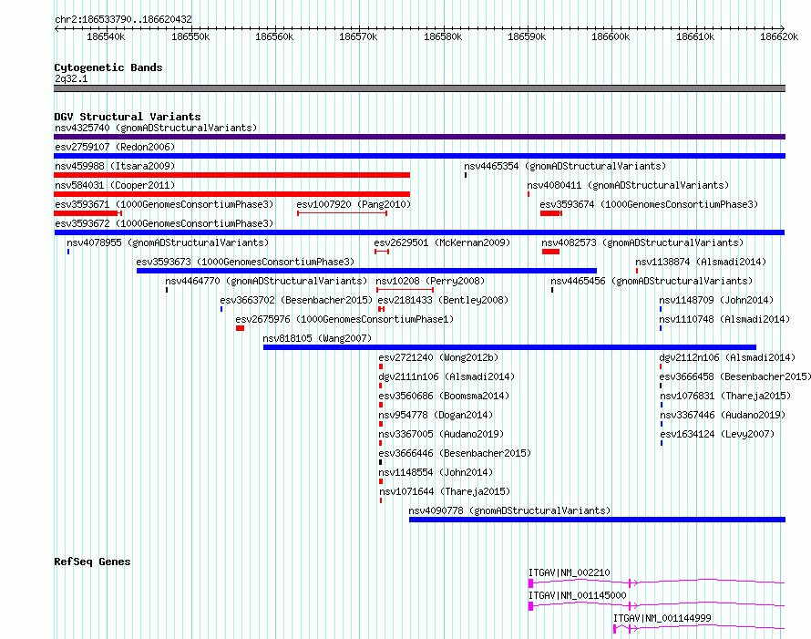The width and height of the screenshot is (811, 639).
Task: Click the 186540k ruler position
Action: (x=106, y=36)
